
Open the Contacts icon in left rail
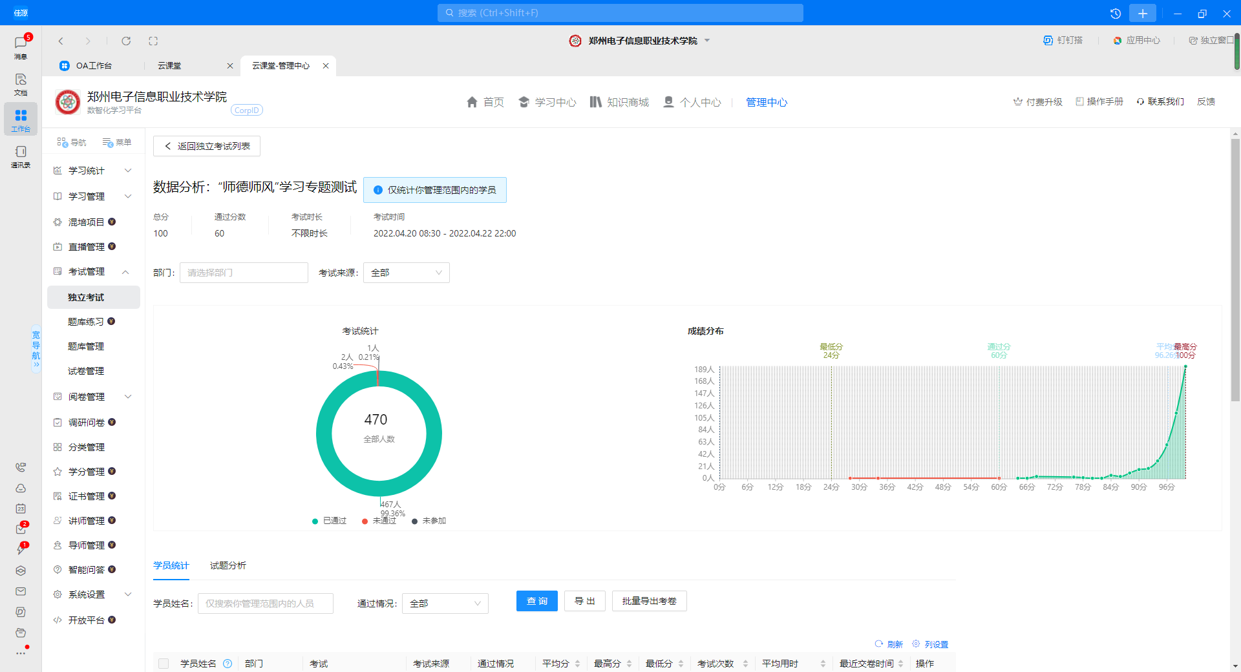coord(21,156)
